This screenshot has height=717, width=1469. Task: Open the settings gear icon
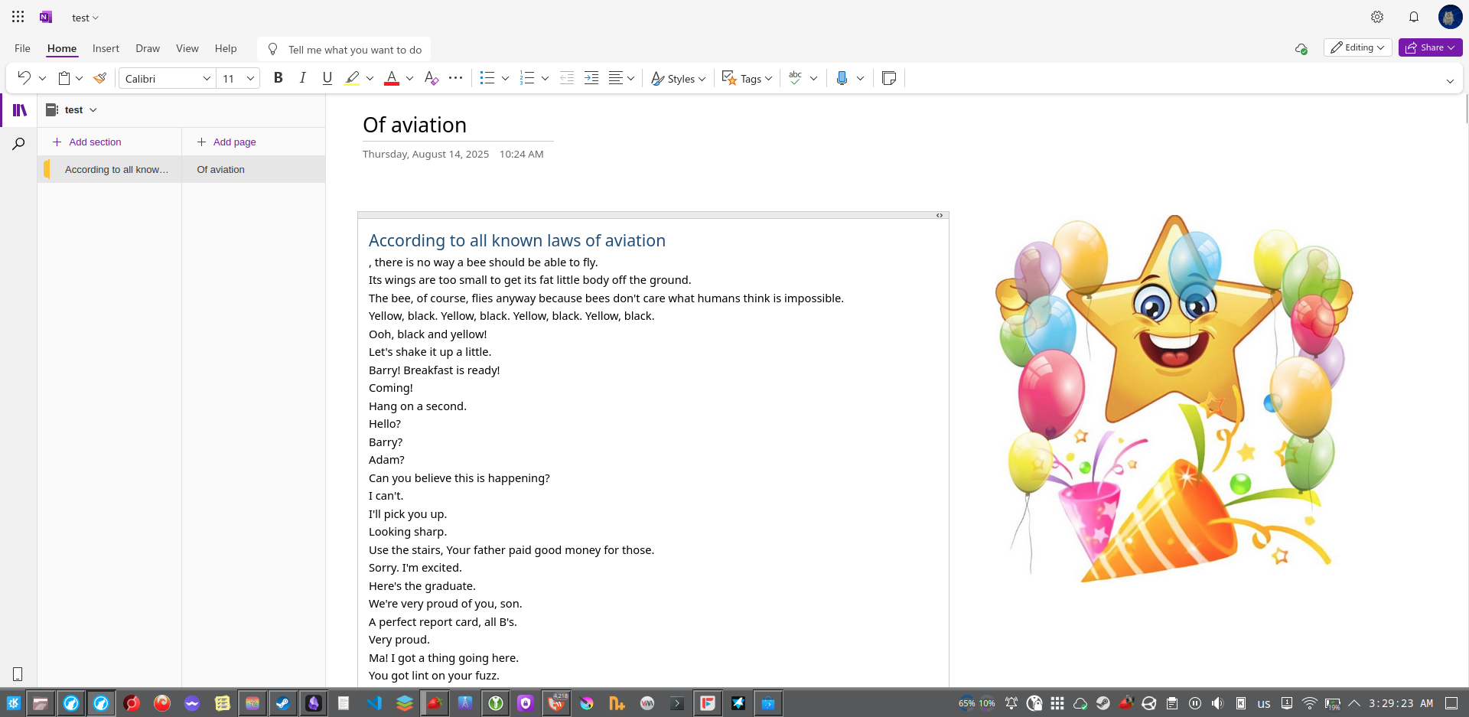(x=1377, y=17)
